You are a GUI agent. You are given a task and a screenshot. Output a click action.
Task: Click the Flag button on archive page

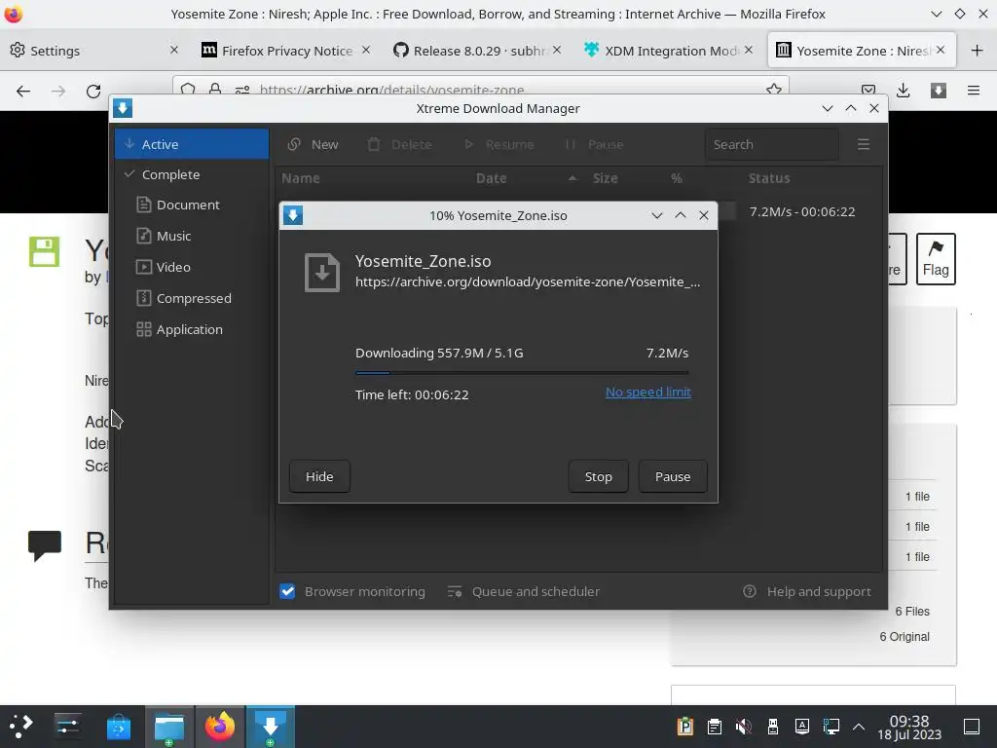(936, 259)
